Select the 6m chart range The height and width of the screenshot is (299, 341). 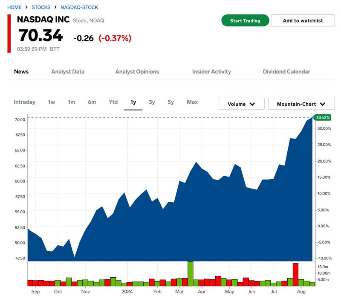coord(92,102)
